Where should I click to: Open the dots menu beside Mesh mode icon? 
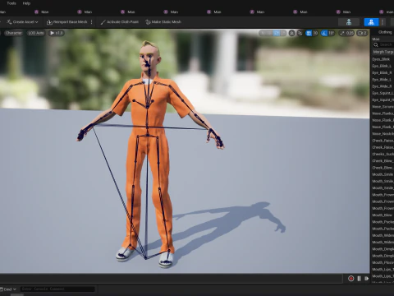(383, 22)
